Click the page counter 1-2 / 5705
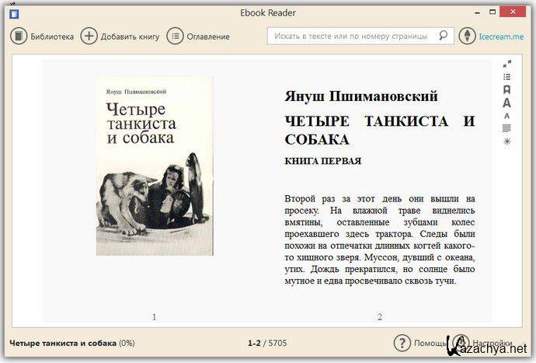Viewport: 536px width, 363px height. tap(267, 343)
